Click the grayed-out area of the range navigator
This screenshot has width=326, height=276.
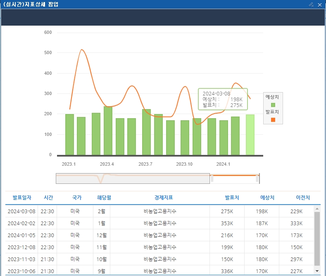[132, 178]
